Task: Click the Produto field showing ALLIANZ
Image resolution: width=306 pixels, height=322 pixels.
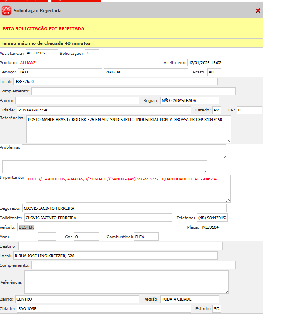Action: [x=89, y=63]
